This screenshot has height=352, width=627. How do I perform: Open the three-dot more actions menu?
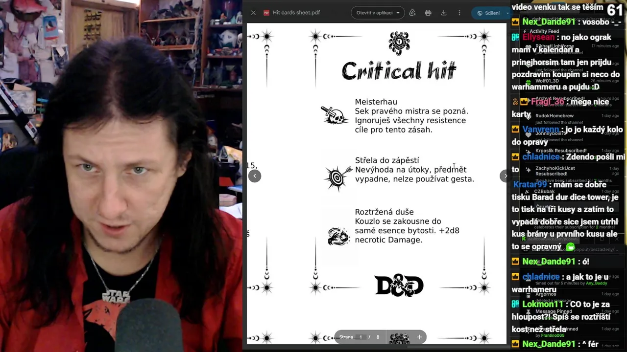(459, 13)
